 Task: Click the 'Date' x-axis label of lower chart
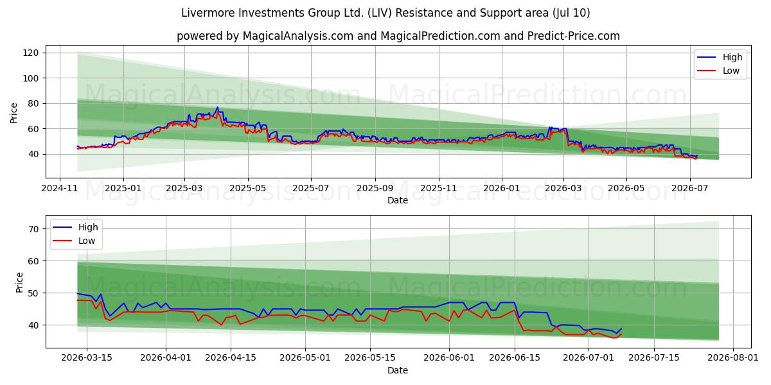coord(398,370)
